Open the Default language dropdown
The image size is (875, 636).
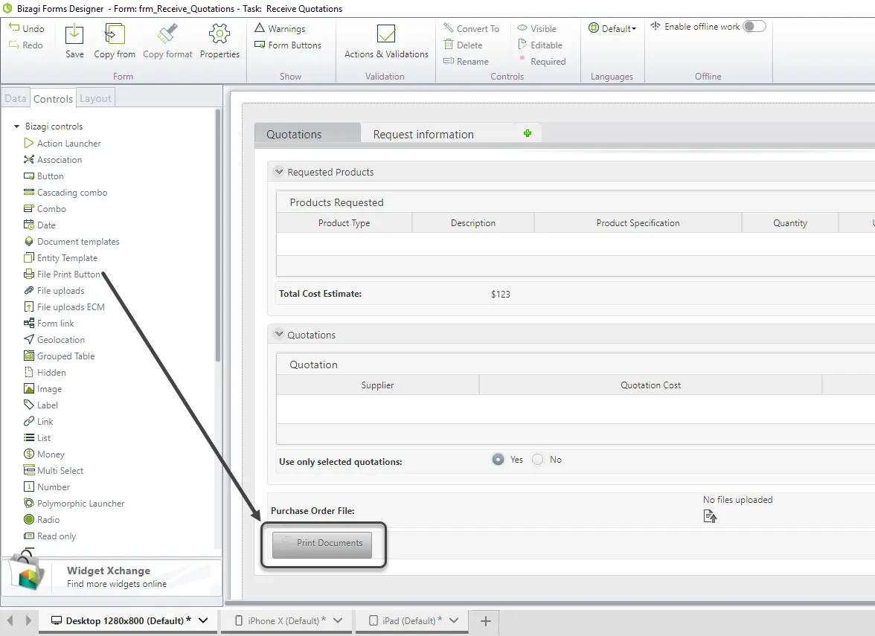click(x=612, y=28)
